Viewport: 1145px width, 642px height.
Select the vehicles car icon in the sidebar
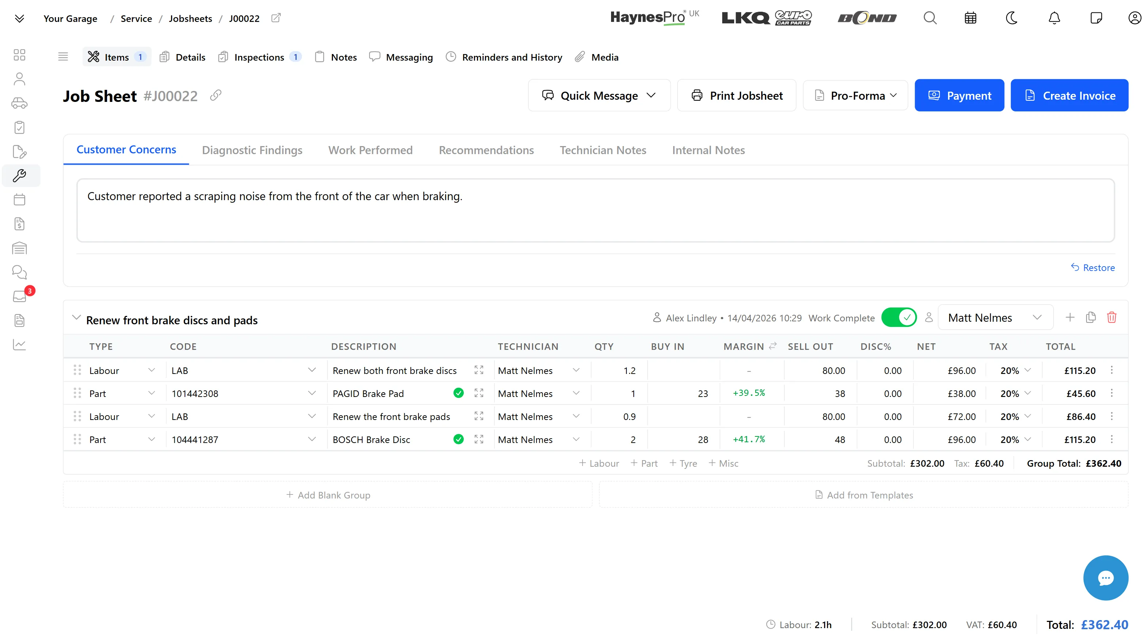point(20,103)
